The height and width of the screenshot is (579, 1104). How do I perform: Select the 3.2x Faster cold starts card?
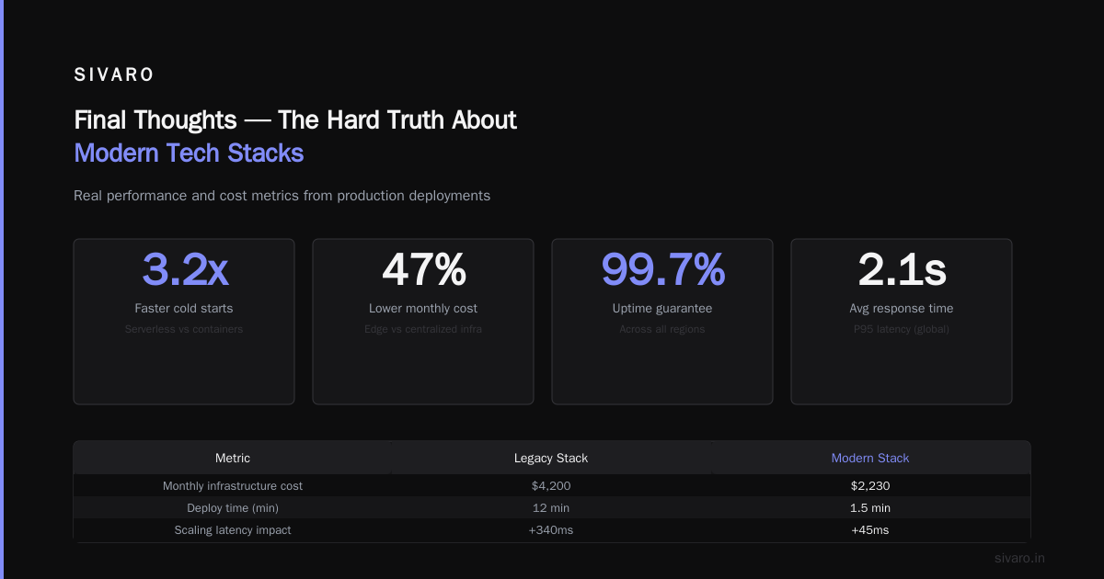click(184, 322)
